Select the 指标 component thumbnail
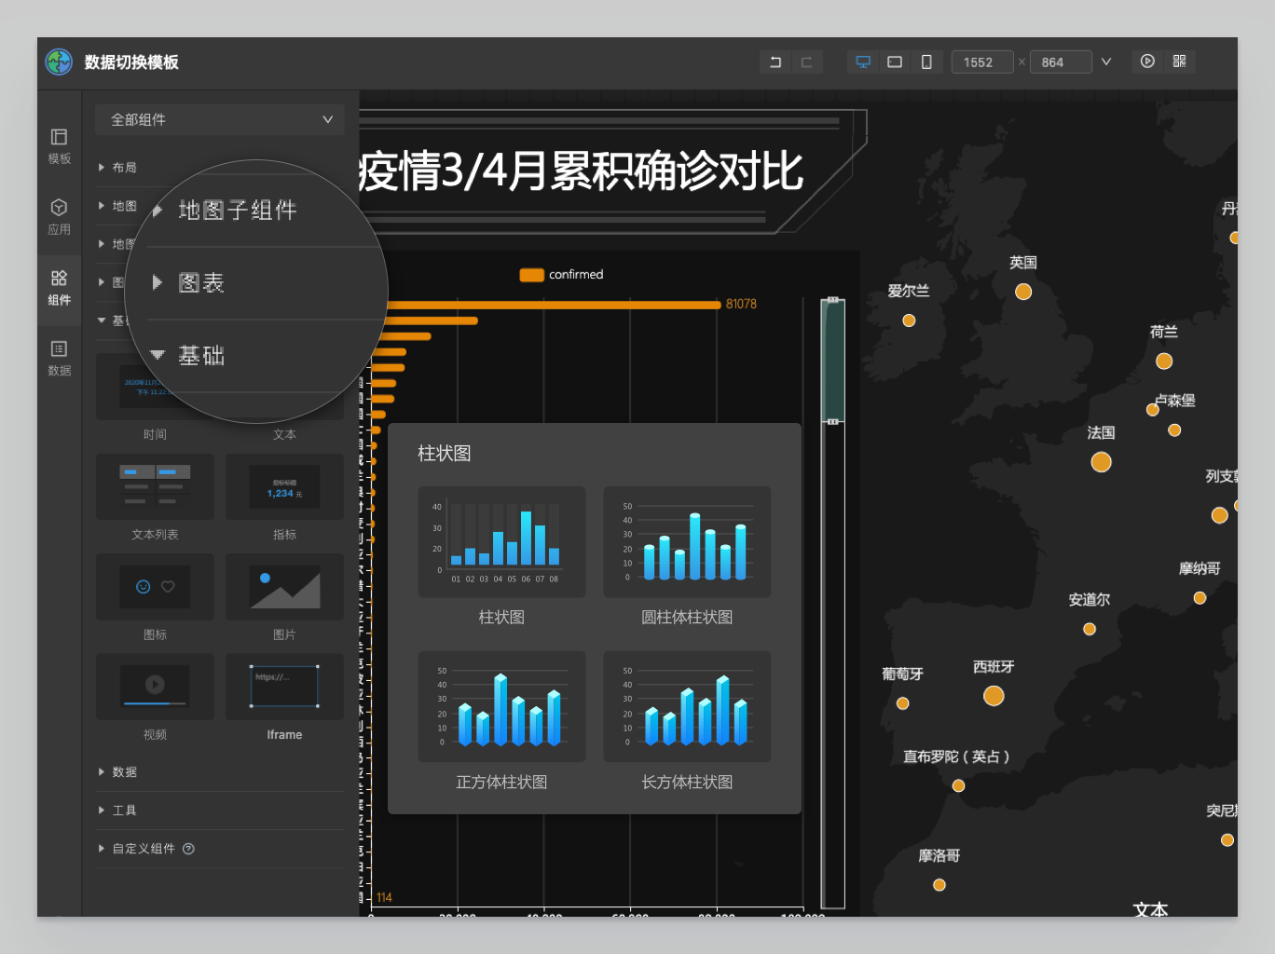This screenshot has width=1275, height=954. 284,486
